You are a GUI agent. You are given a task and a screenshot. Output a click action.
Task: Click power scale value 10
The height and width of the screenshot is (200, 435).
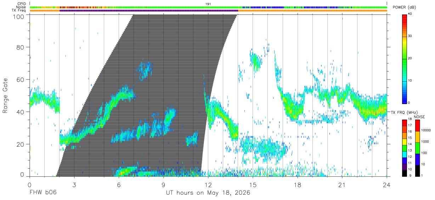[x=411, y=81]
